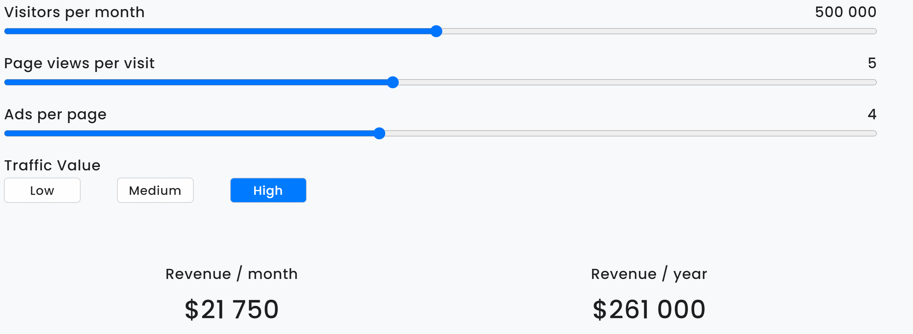The height and width of the screenshot is (334, 913).
Task: Click the Ads per page slider handle
Action: tap(379, 133)
